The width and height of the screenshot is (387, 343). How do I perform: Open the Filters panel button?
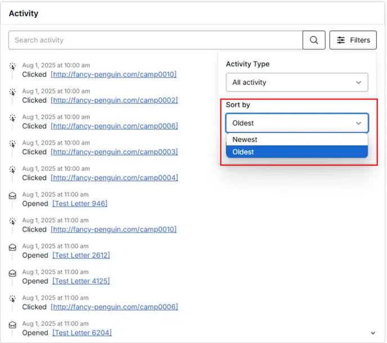tap(353, 40)
